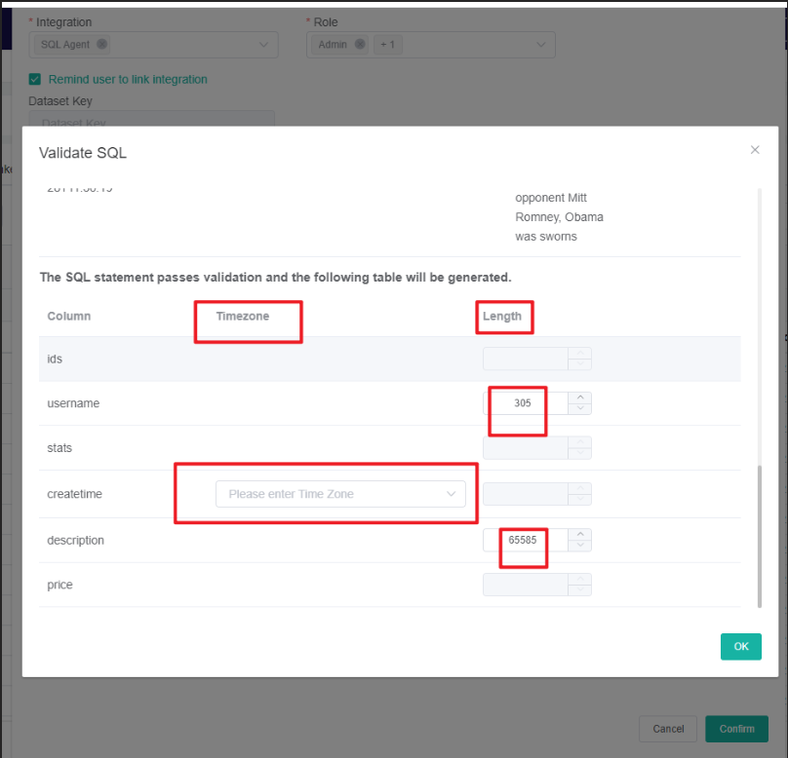
Task: Close the Validate SQL dialog
Action: point(755,149)
